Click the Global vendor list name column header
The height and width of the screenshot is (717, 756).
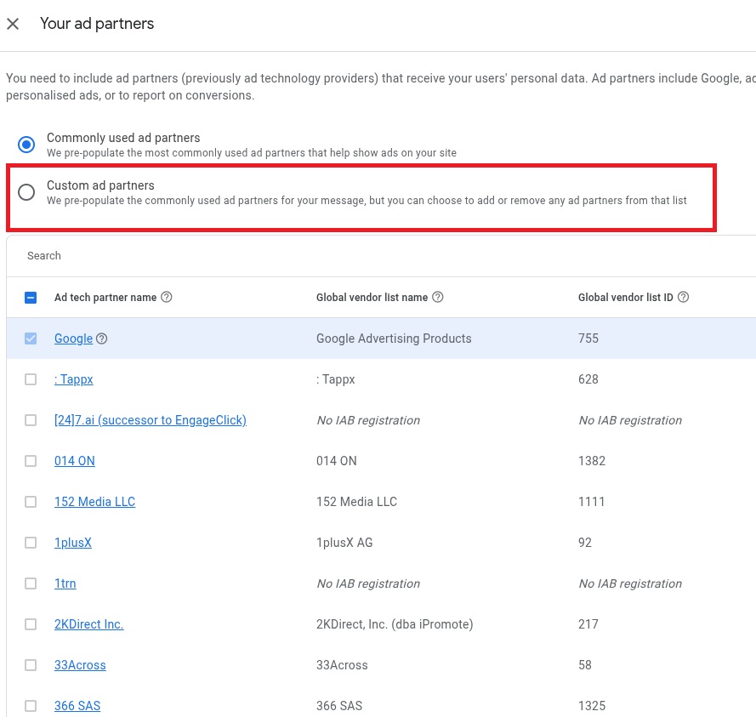click(372, 298)
